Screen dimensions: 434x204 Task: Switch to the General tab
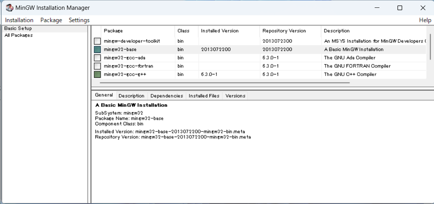coord(104,95)
